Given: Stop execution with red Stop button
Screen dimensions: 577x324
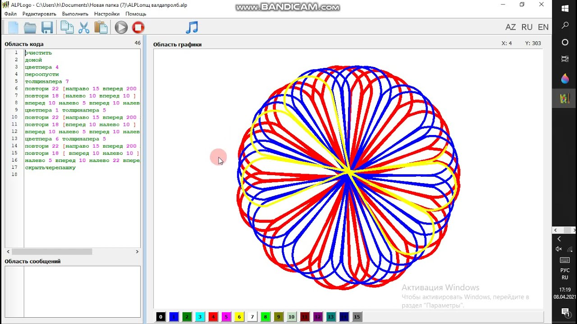Looking at the screenshot, I should tap(138, 27).
